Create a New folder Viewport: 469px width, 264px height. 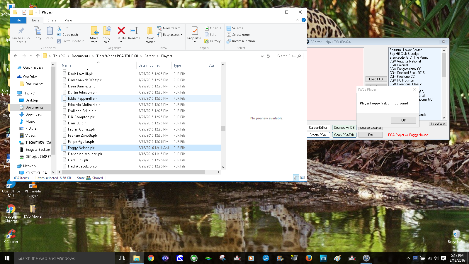click(150, 35)
